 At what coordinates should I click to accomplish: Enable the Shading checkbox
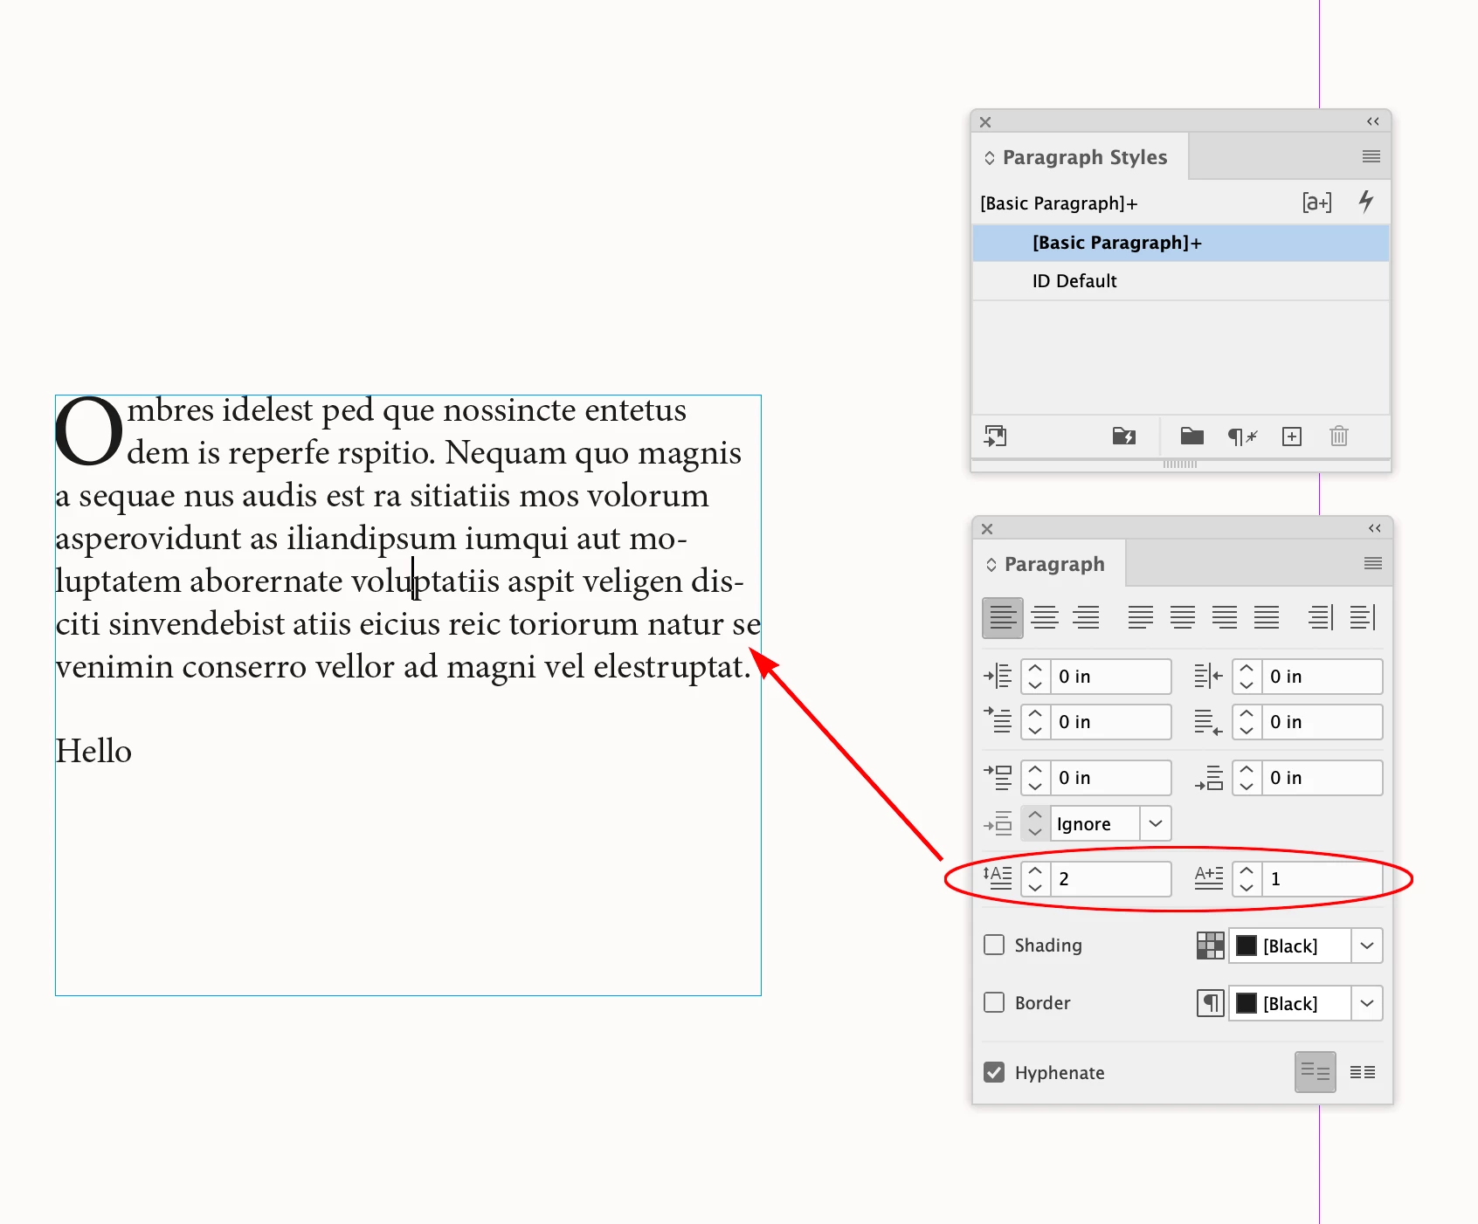coord(994,946)
